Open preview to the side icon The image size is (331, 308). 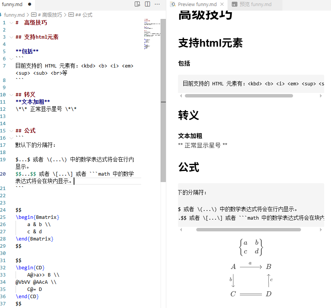pos(137,4)
